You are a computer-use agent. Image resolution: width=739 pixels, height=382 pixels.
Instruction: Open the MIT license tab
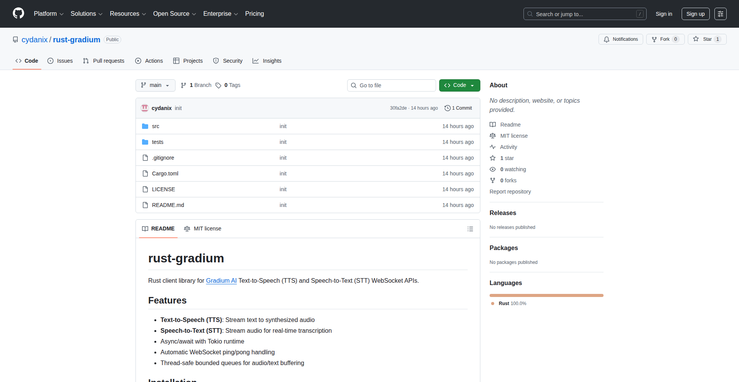click(x=203, y=229)
